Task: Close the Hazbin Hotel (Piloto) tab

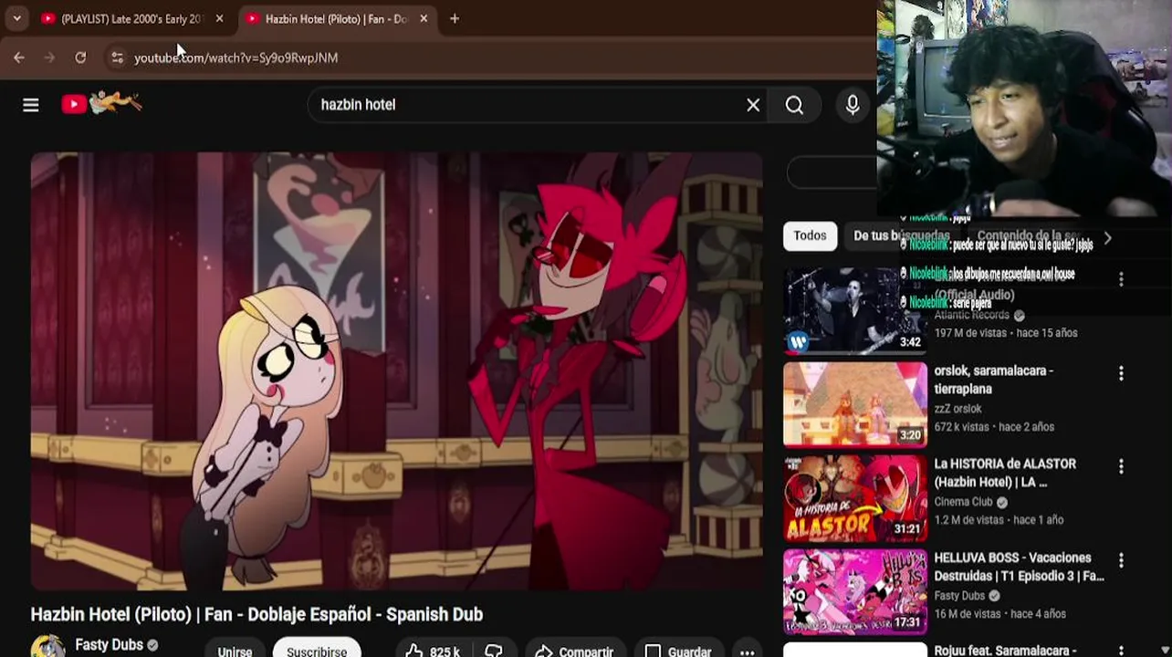Action: pyautogui.click(x=424, y=18)
